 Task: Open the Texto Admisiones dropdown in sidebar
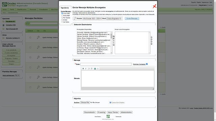17,75
